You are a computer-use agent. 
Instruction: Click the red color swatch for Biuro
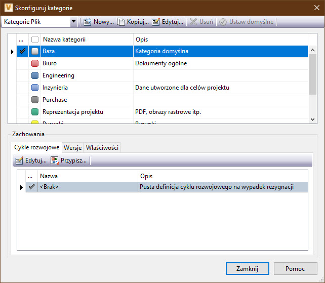pyautogui.click(x=35, y=63)
